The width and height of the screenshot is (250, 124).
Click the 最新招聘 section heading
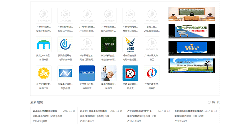[37, 102]
